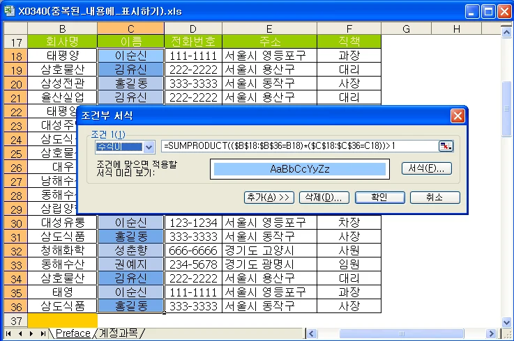Click the vertical scrollbar down arrow
The image size is (514, 341).
tap(506, 322)
